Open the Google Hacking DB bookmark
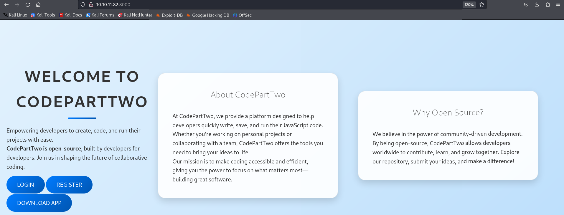 coord(208,15)
